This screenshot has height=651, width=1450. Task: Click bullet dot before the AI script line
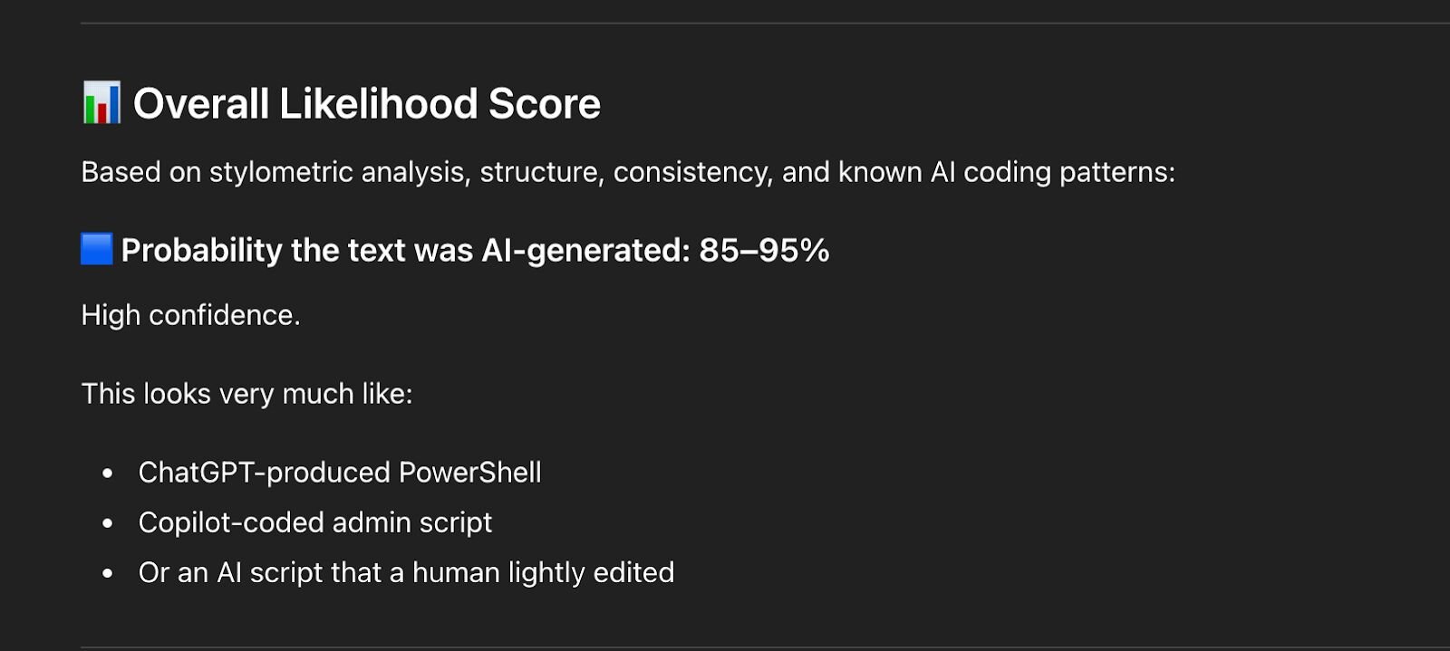click(108, 573)
